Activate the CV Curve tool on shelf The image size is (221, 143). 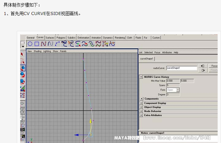click(x=43, y=44)
